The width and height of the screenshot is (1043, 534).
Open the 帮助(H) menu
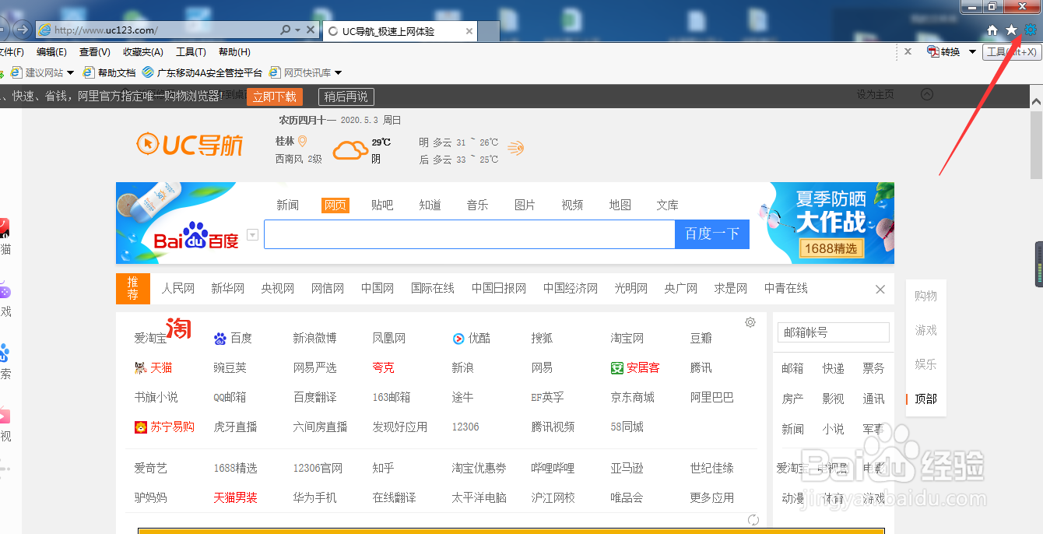pos(234,52)
